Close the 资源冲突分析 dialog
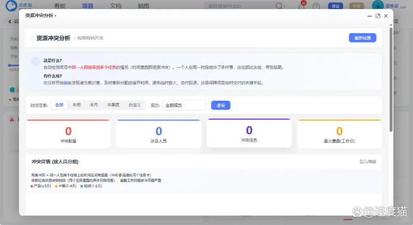This screenshot has height=225, width=413. pos(386,16)
